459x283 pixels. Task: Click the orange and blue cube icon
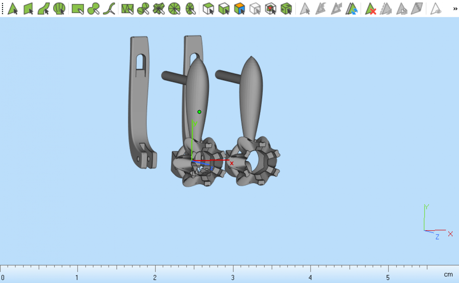tap(239, 8)
